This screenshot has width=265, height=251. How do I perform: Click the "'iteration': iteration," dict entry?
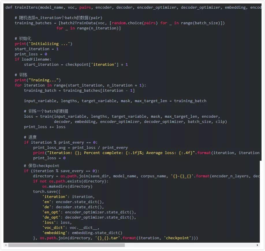tap(68, 197)
